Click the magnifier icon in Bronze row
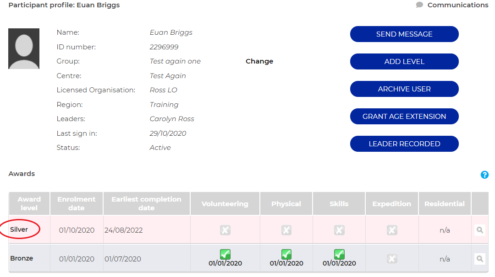The image size is (495, 277). [x=479, y=259]
